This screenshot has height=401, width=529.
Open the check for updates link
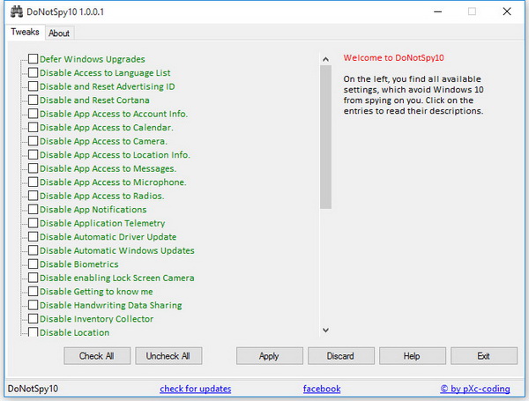point(195,389)
